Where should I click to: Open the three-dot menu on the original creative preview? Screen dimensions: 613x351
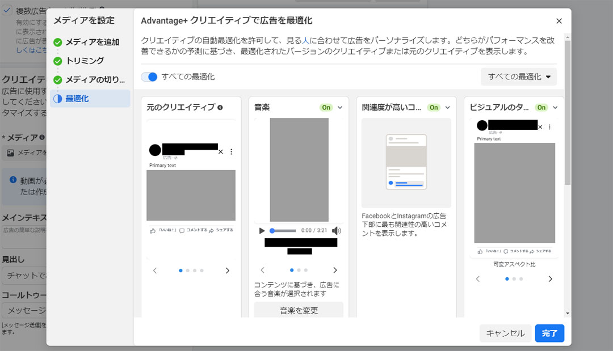pyautogui.click(x=231, y=151)
